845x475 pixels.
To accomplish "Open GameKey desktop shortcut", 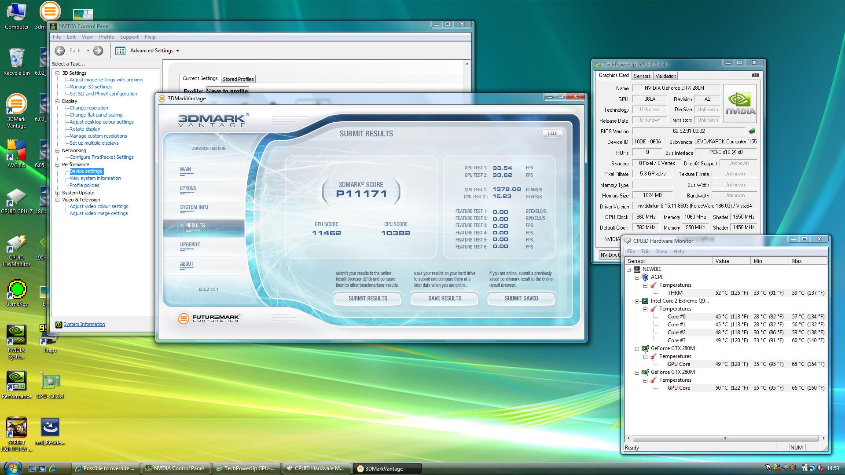I will 16,293.
